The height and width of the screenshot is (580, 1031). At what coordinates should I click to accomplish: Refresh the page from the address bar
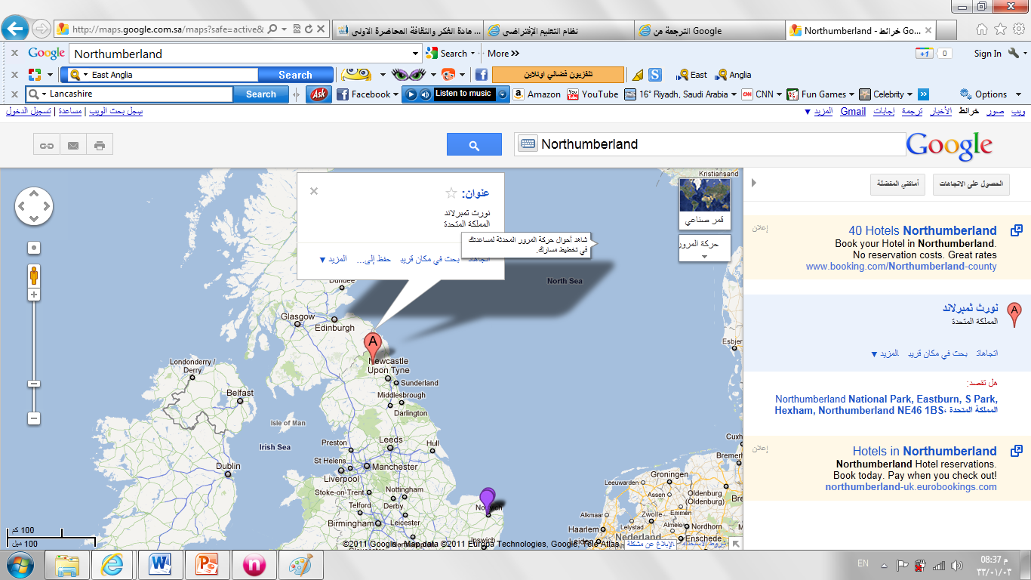coord(309,29)
